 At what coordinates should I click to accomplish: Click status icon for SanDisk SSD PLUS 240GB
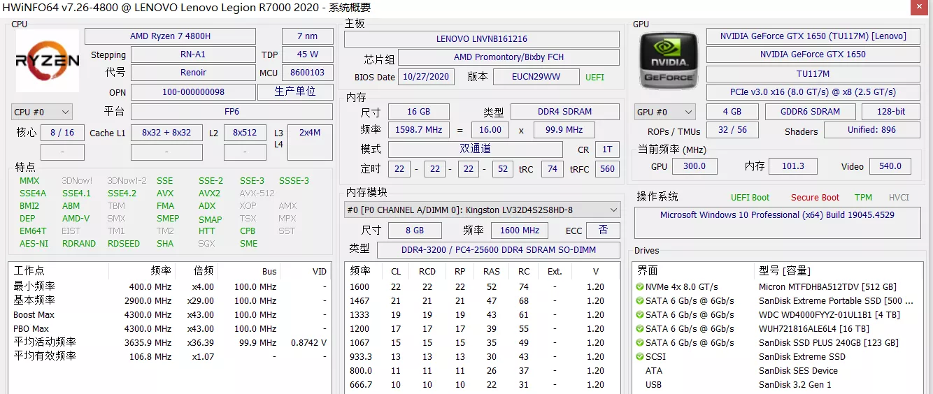(x=640, y=343)
